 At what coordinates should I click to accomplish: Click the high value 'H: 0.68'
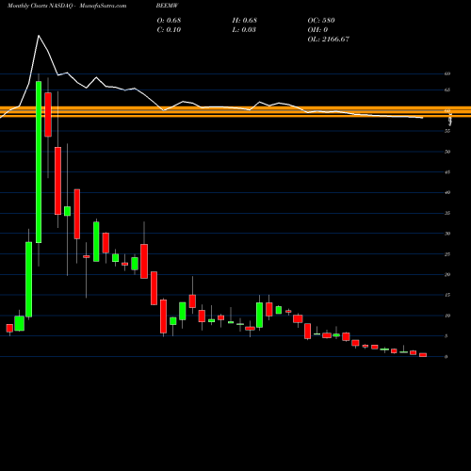tap(245, 20)
